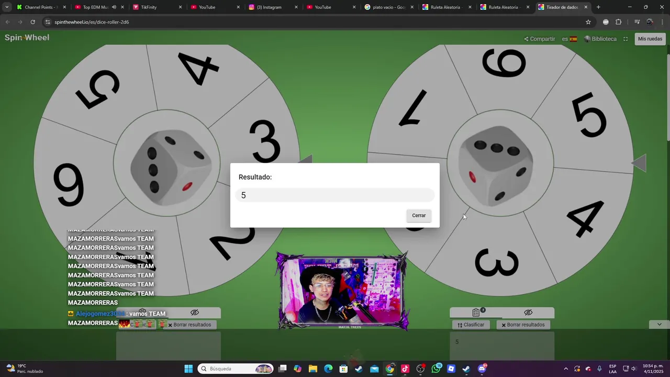Spin the left dice in wheel center

click(167, 163)
